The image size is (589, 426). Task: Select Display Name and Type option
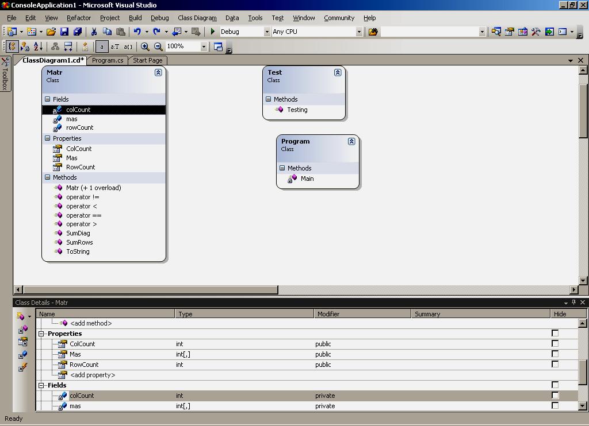(114, 47)
